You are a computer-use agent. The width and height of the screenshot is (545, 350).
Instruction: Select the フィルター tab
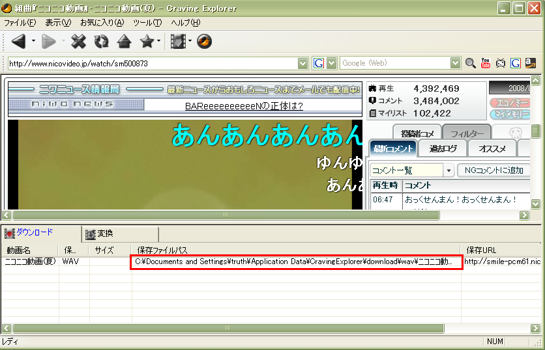tap(467, 133)
